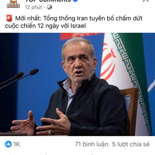155x155 pixels.
Task: Dismiss the post with the X icon
Action: [146, 1]
